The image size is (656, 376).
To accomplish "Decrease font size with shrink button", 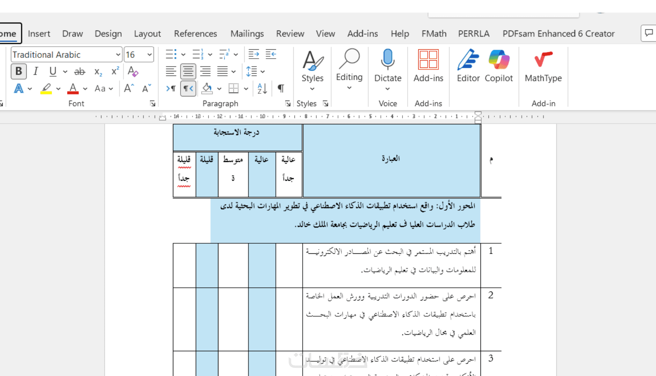I will pyautogui.click(x=147, y=89).
